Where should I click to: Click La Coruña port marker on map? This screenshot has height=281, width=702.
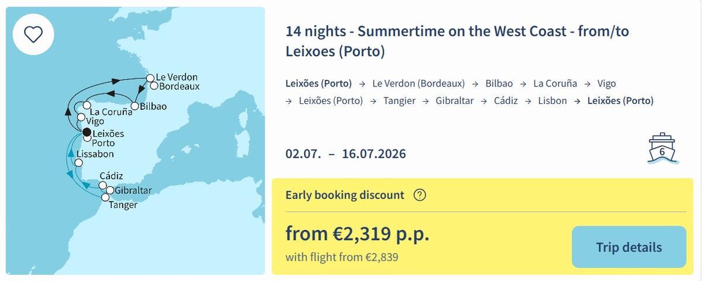tap(87, 106)
